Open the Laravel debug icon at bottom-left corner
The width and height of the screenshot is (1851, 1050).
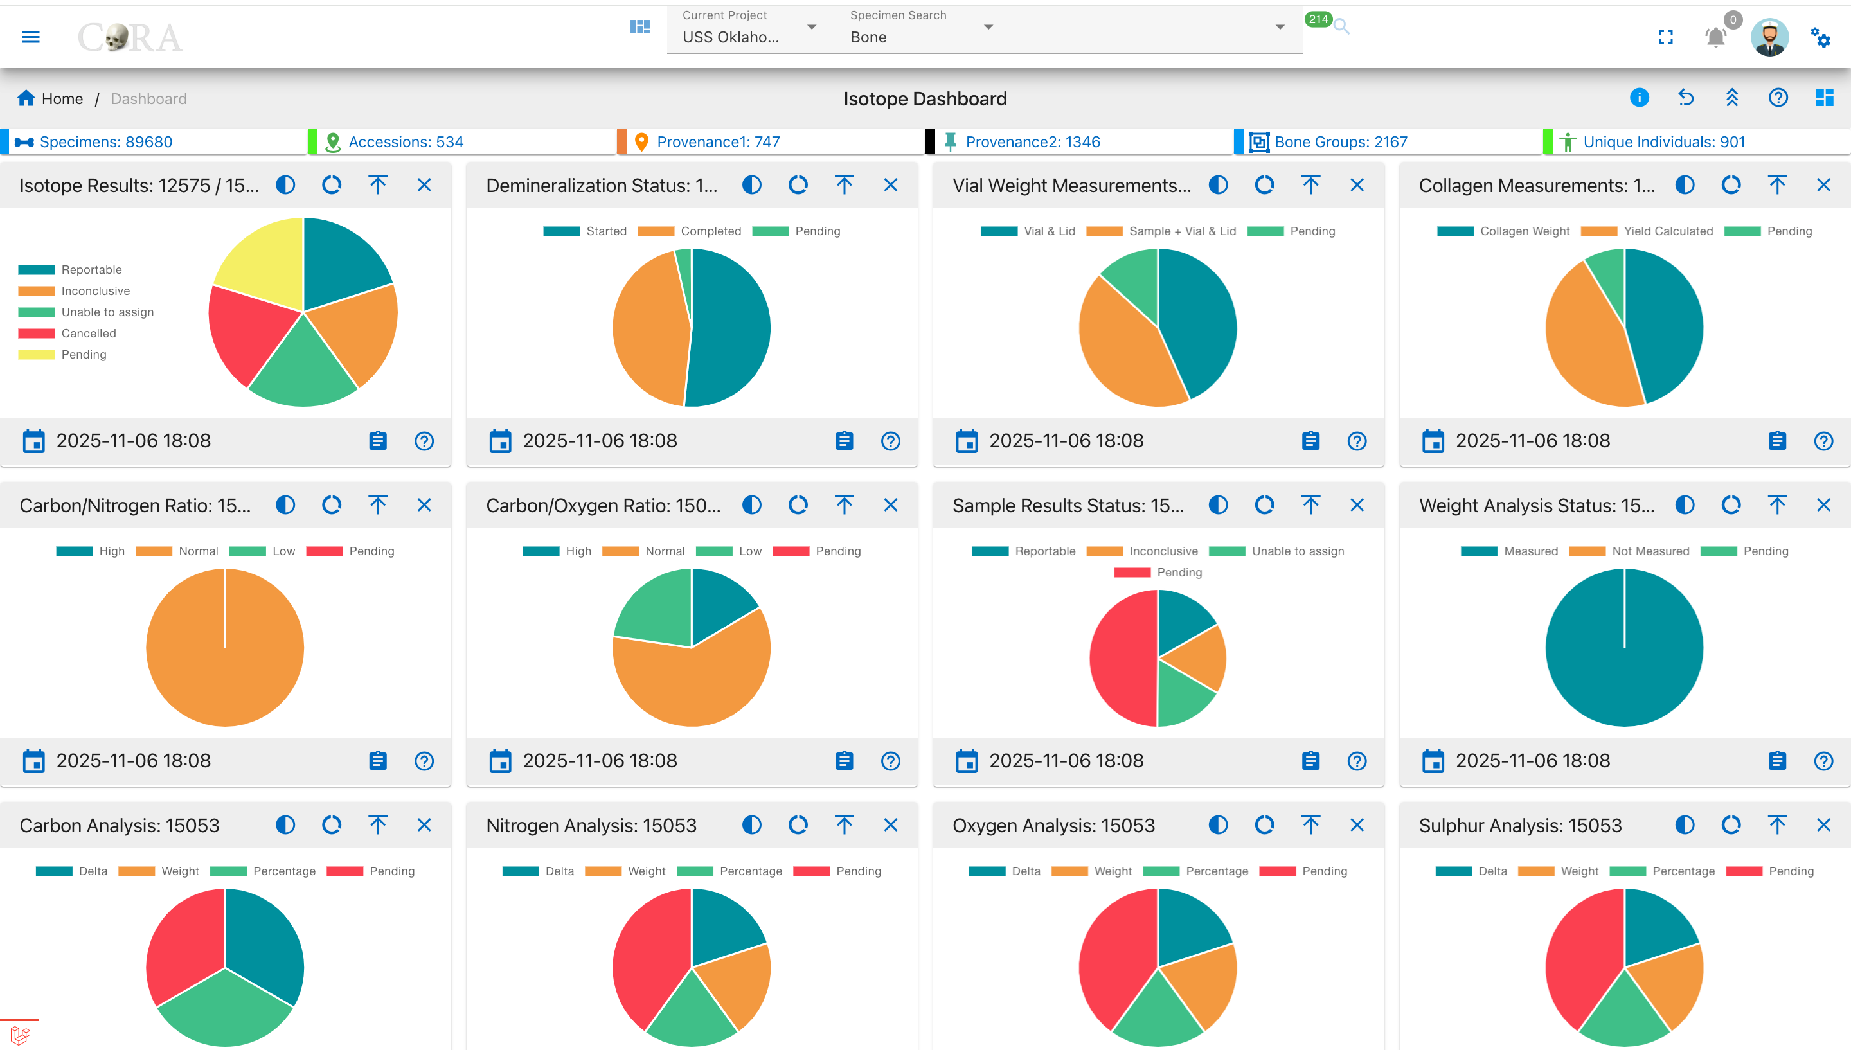point(19,1035)
